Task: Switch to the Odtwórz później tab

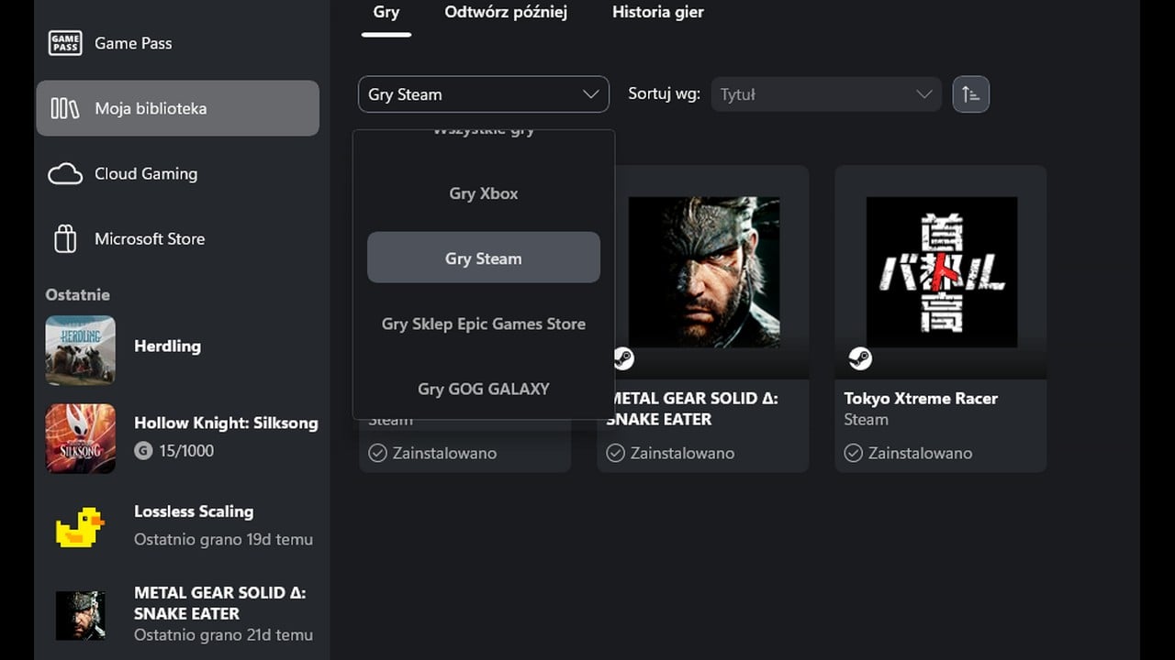Action: coord(506,13)
